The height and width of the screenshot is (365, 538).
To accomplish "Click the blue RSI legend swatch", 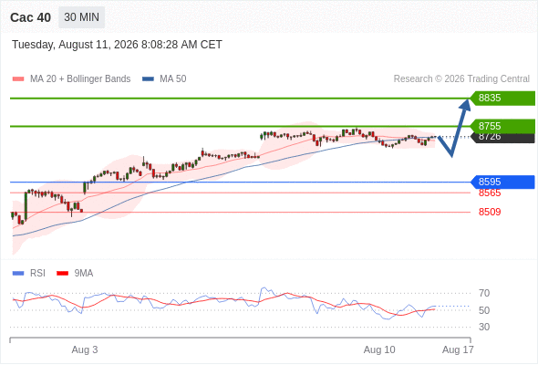I will click(18, 274).
